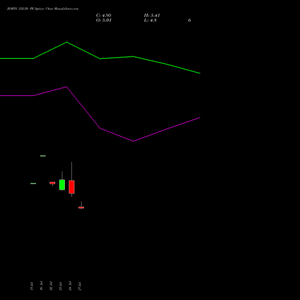Click the "6" value beside L: 4.8
Viewport: 300px width, 300px height.
pyautogui.click(x=190, y=20)
